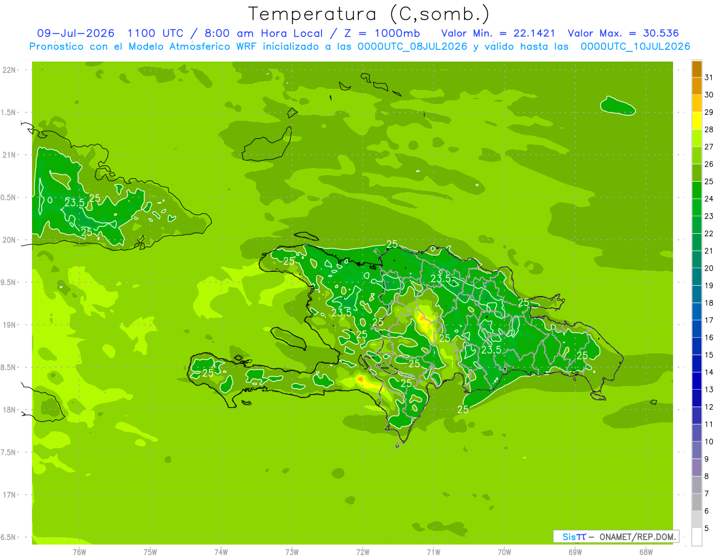Click the '1100 UTC' time text

(155, 33)
